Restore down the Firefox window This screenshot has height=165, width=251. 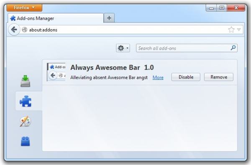pyautogui.click(x=222, y=8)
